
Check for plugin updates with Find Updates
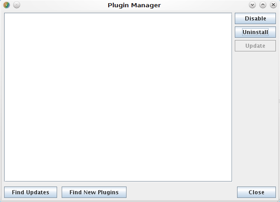click(31, 192)
